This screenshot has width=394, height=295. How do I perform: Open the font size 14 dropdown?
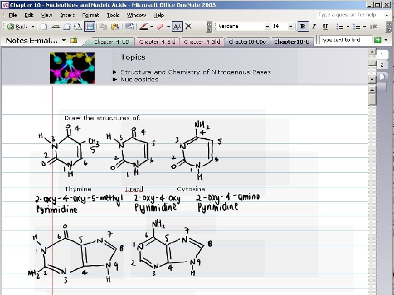291,26
